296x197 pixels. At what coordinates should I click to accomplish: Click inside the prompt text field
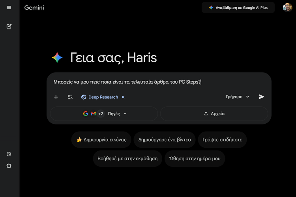[x=158, y=82]
